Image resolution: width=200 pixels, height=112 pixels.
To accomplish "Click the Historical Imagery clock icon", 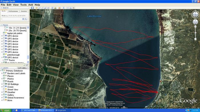I will 52,8.
